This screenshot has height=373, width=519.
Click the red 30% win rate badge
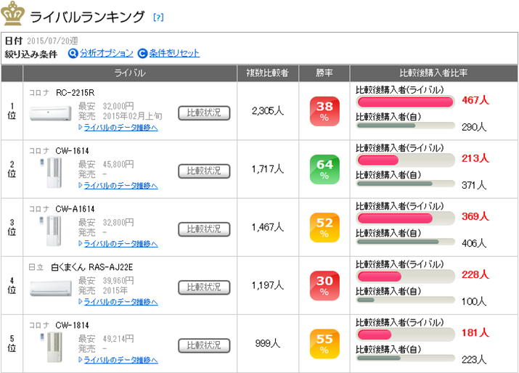(324, 285)
